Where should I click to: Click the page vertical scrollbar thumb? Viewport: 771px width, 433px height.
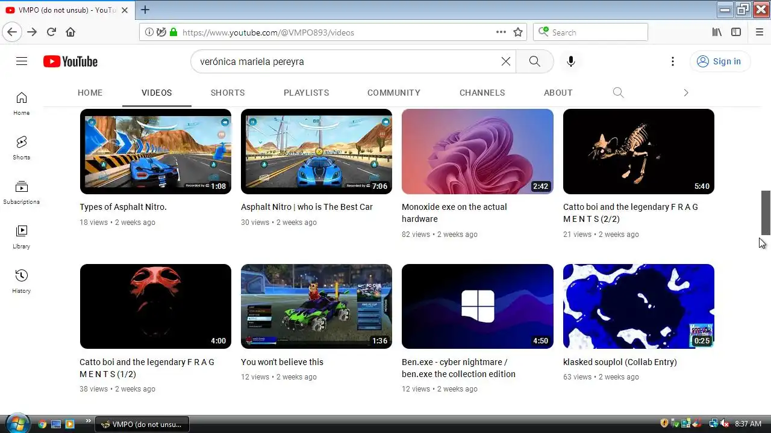click(x=766, y=212)
